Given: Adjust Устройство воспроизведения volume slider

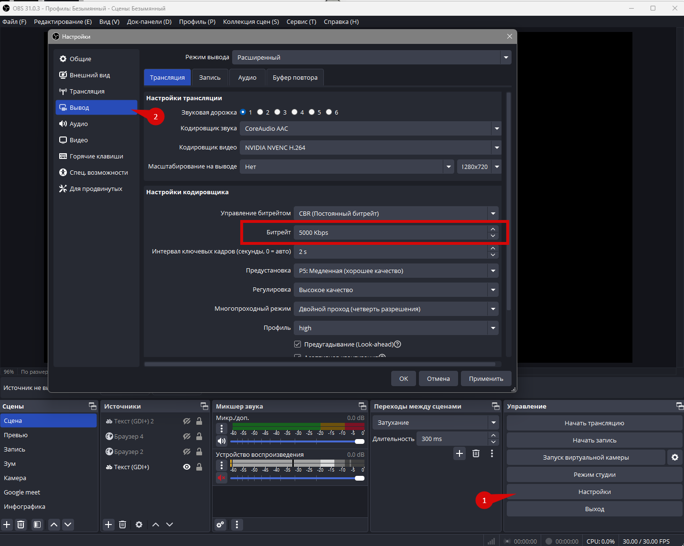Looking at the screenshot, I should [x=297, y=478].
